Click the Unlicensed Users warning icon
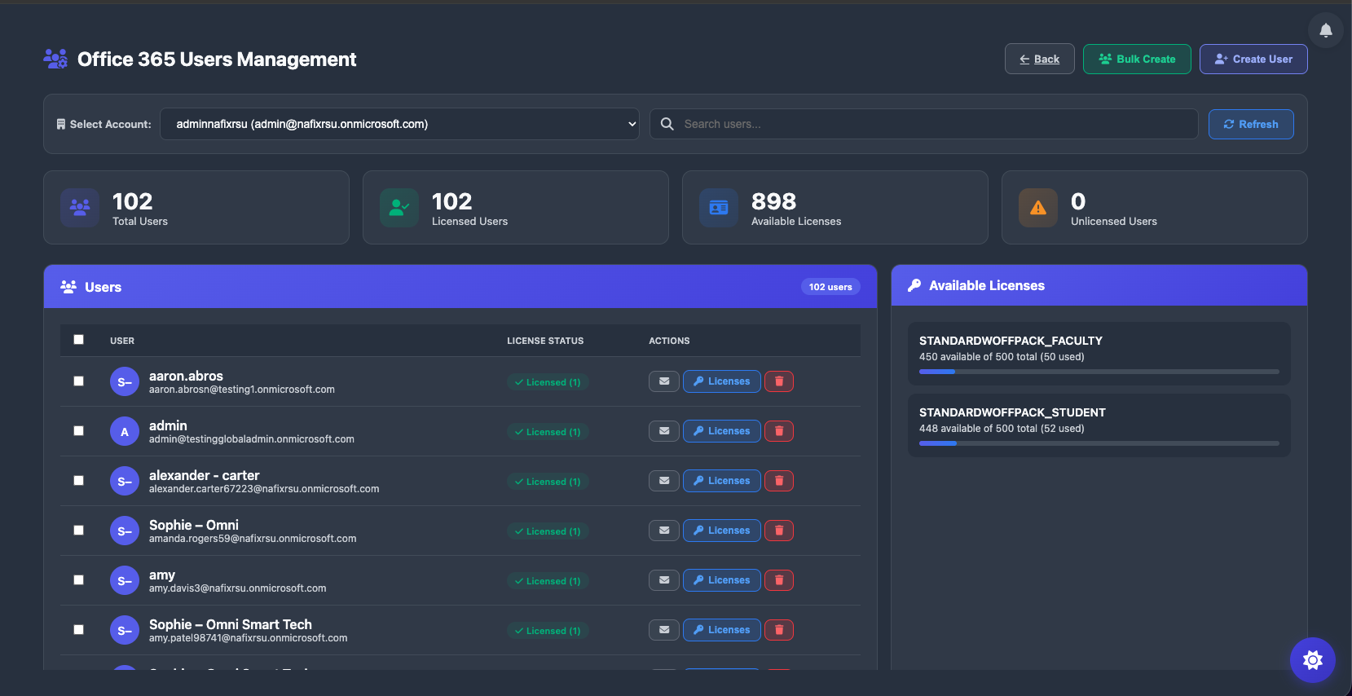The height and width of the screenshot is (696, 1352). 1037,208
